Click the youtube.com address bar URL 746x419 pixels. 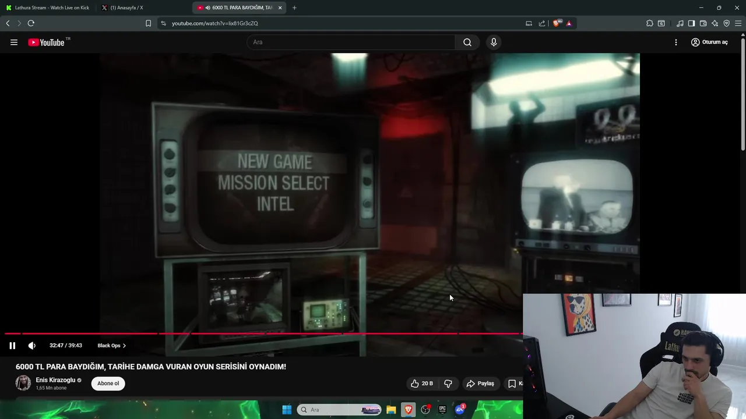click(x=214, y=23)
